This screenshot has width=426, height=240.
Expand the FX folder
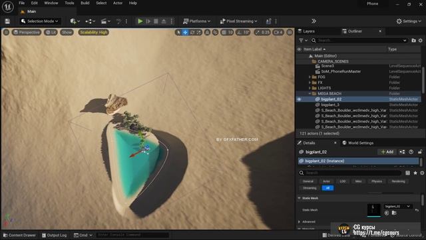[310, 83]
